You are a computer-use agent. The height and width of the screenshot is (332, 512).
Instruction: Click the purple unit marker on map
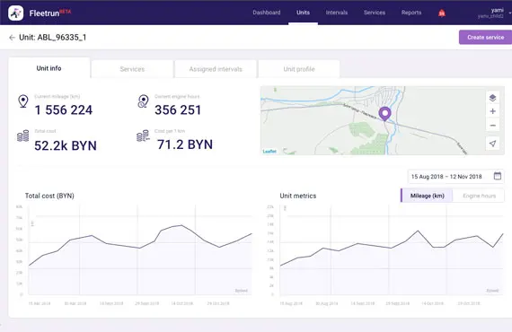click(384, 114)
